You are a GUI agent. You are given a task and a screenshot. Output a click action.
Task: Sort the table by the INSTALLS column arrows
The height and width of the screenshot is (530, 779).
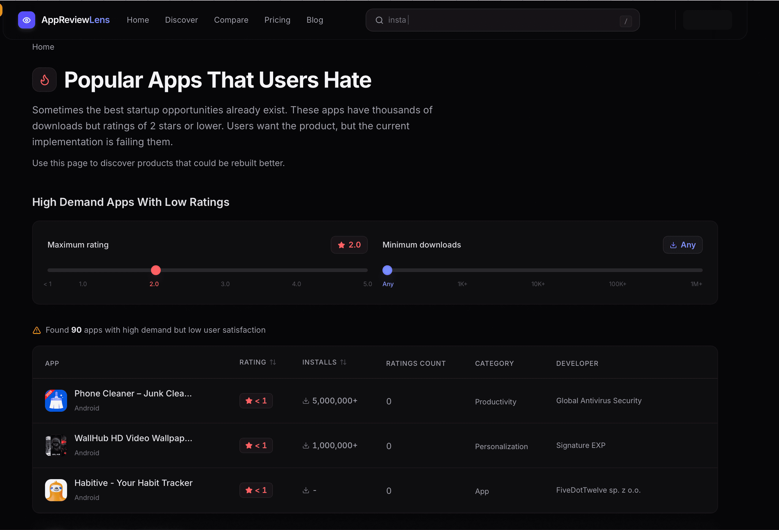[343, 362]
